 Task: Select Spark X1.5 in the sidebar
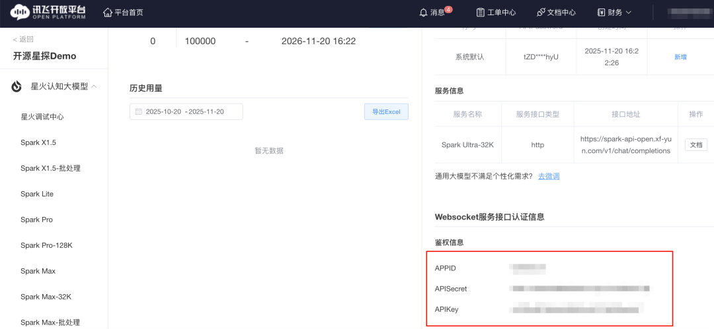(38, 142)
